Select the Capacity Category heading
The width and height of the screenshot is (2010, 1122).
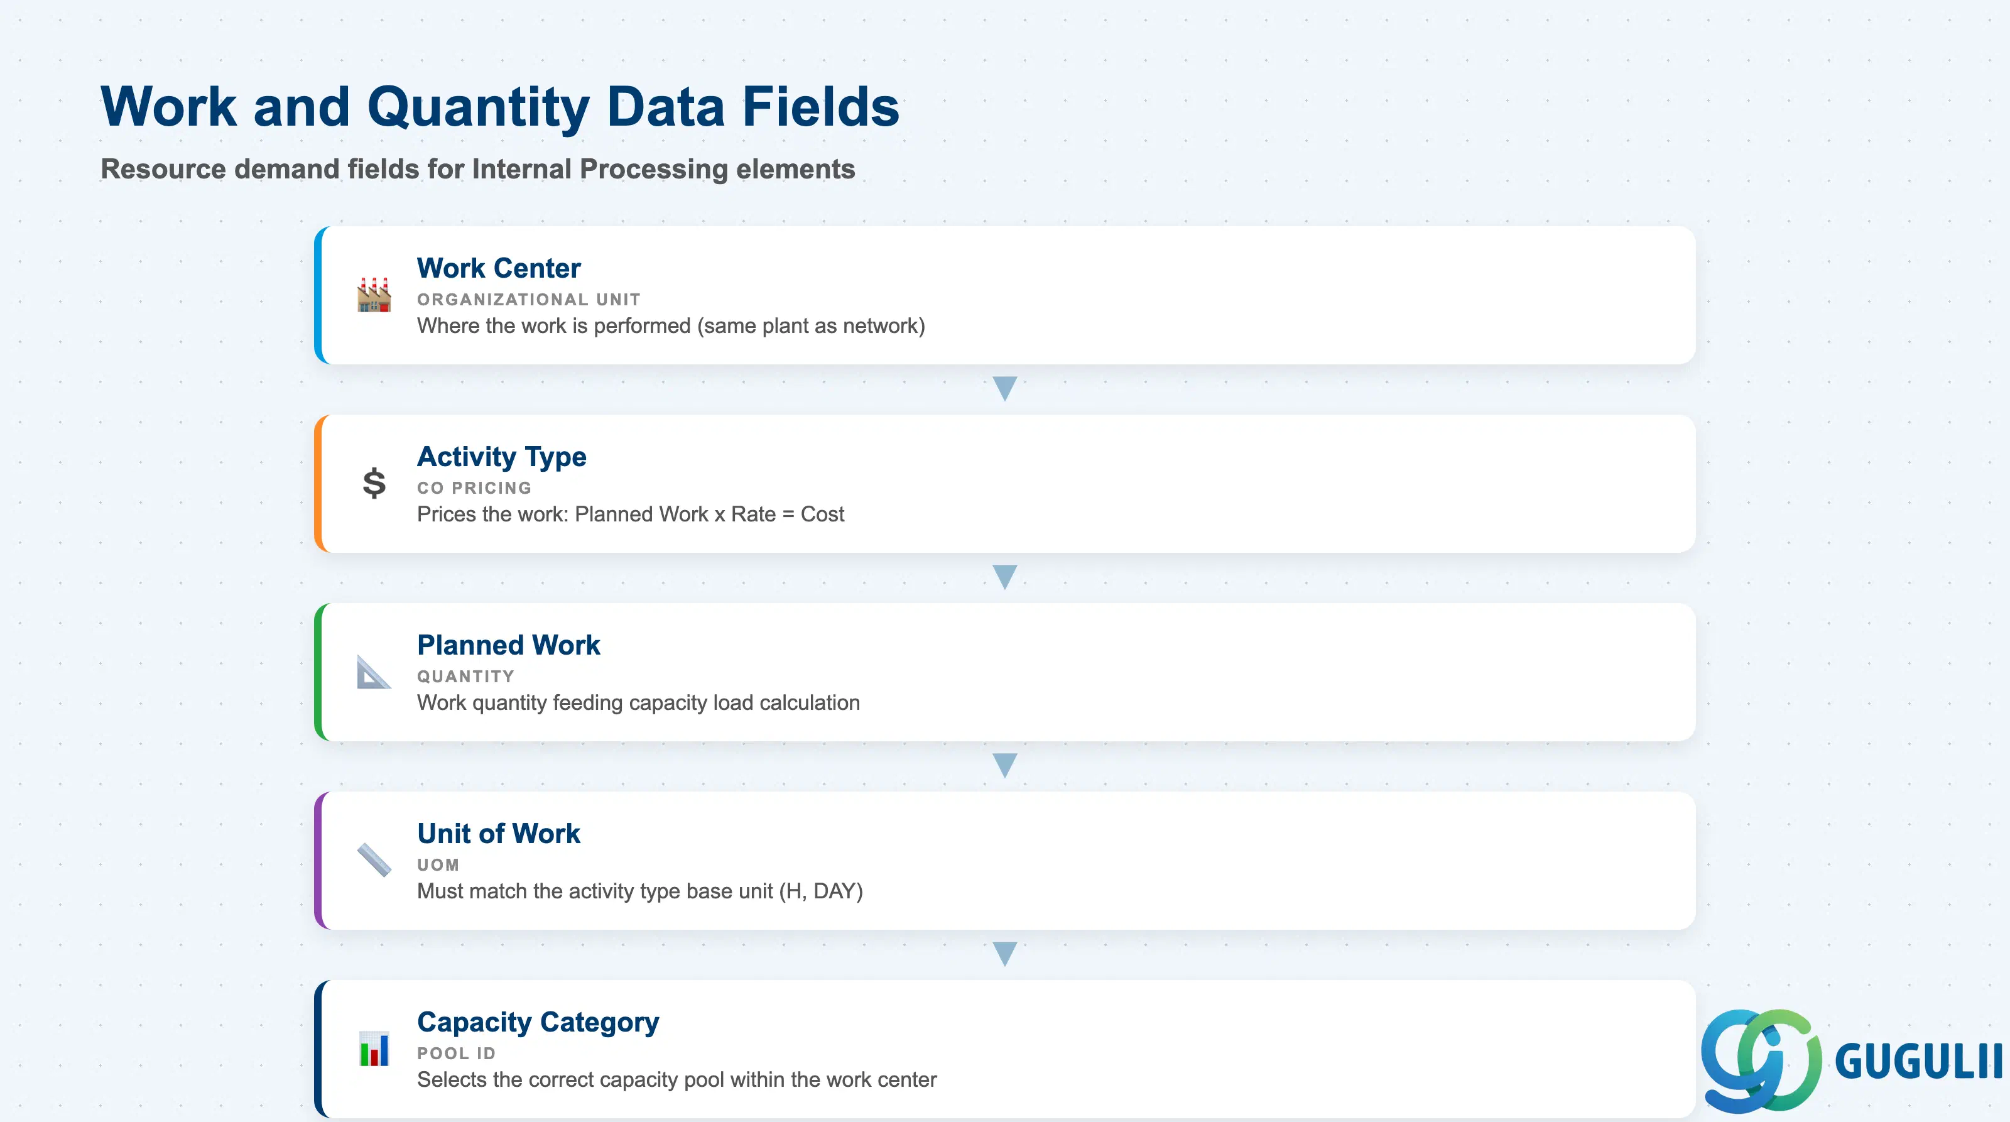[x=538, y=1022]
